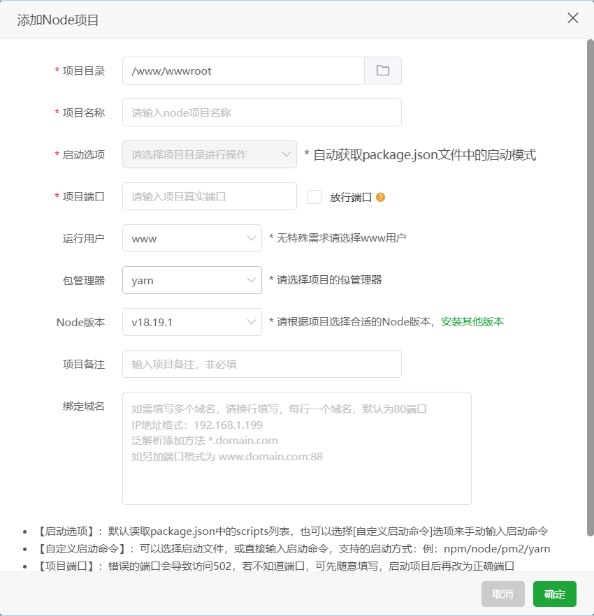This screenshot has width=594, height=616.
Task: Click the 项目目录 path input field
Action: tap(242, 71)
